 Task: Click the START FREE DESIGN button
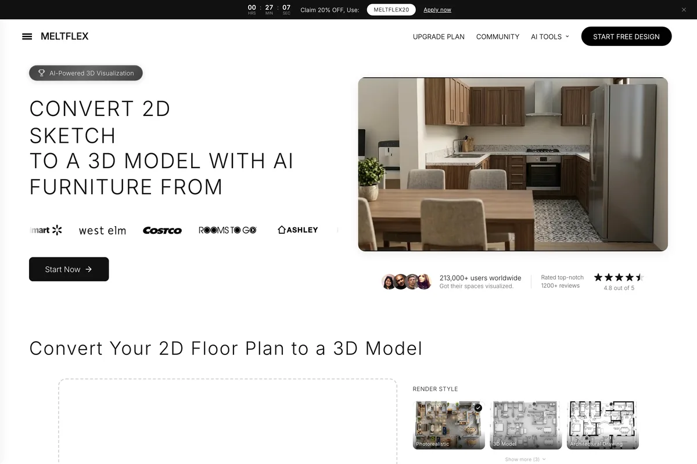[x=626, y=37]
